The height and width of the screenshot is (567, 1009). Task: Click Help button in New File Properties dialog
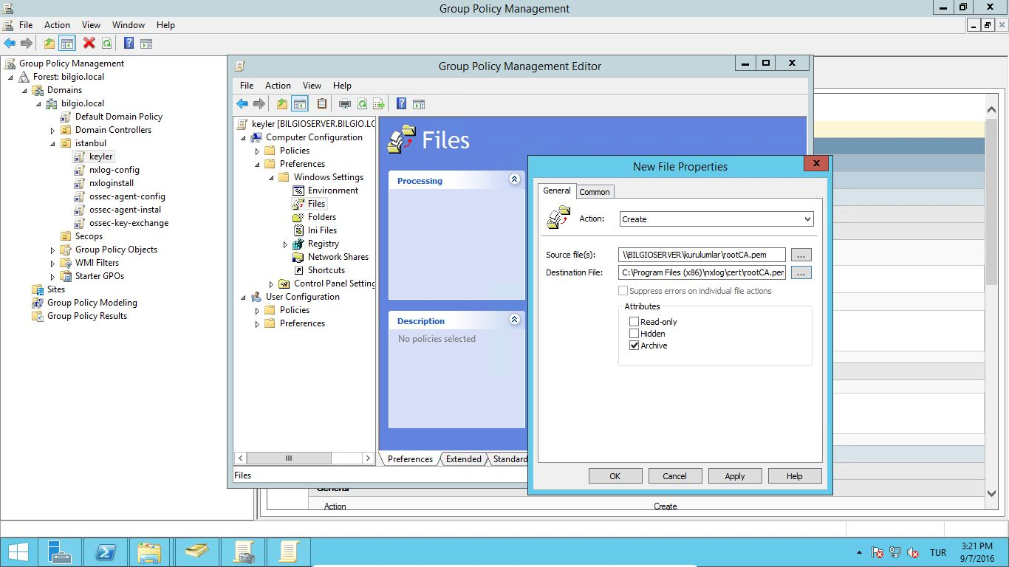click(795, 476)
